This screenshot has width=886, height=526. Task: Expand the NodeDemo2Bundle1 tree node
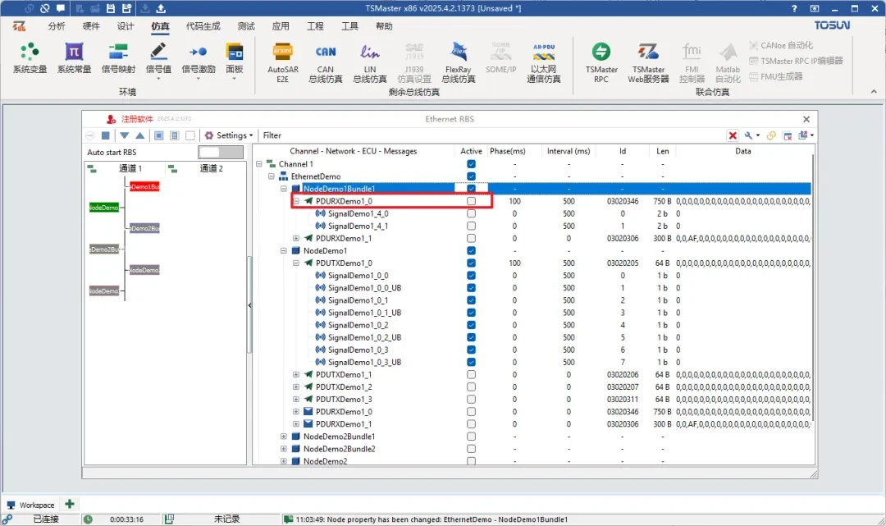[x=284, y=437]
